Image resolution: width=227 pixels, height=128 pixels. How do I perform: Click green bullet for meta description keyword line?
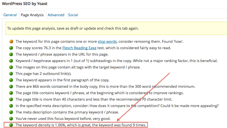coord(11,112)
